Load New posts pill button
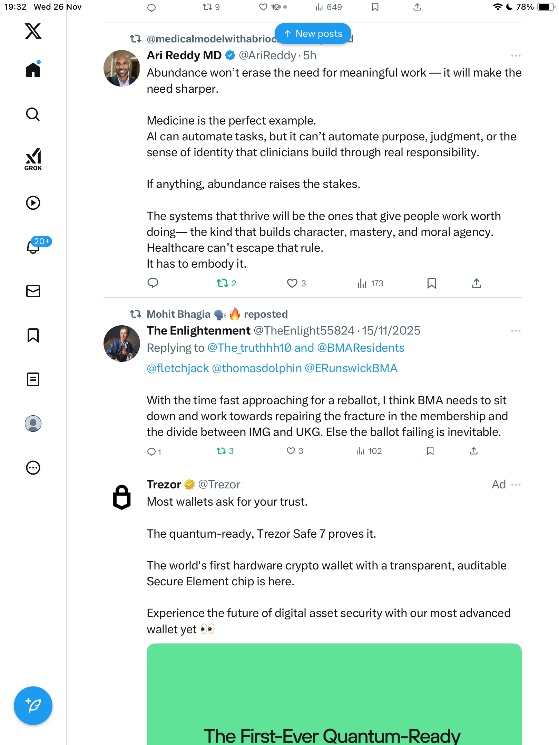This screenshot has width=559, height=745. 313,33
